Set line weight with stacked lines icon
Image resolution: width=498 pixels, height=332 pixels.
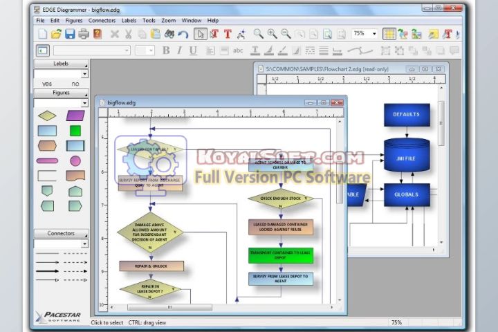tap(323, 50)
